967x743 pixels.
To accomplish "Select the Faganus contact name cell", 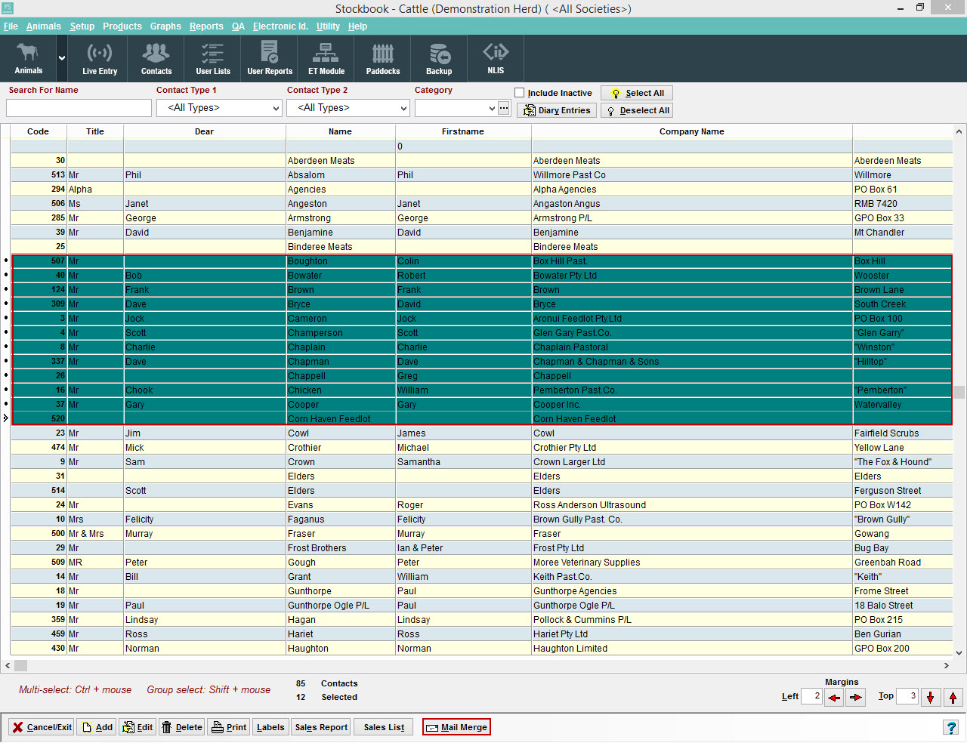I will click(x=341, y=519).
